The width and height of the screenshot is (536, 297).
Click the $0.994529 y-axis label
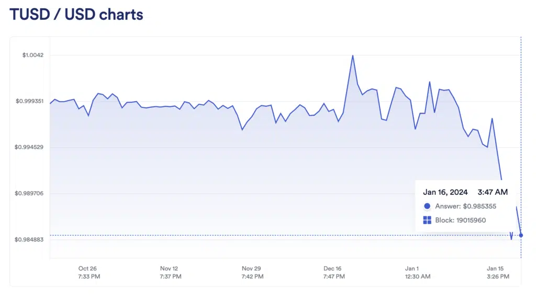point(29,147)
